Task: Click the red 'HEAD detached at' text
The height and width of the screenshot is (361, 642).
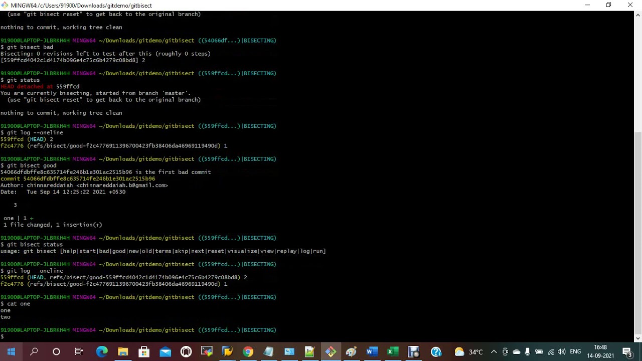Action: (27, 86)
